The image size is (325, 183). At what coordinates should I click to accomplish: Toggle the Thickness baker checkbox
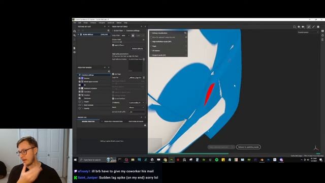click(x=79, y=98)
